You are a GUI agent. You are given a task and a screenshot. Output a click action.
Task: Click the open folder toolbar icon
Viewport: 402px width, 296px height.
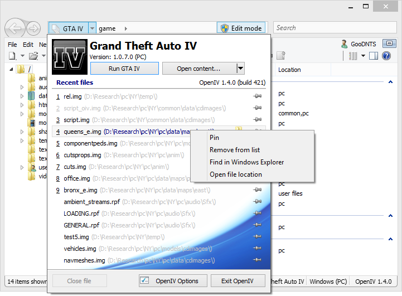(x=33, y=56)
